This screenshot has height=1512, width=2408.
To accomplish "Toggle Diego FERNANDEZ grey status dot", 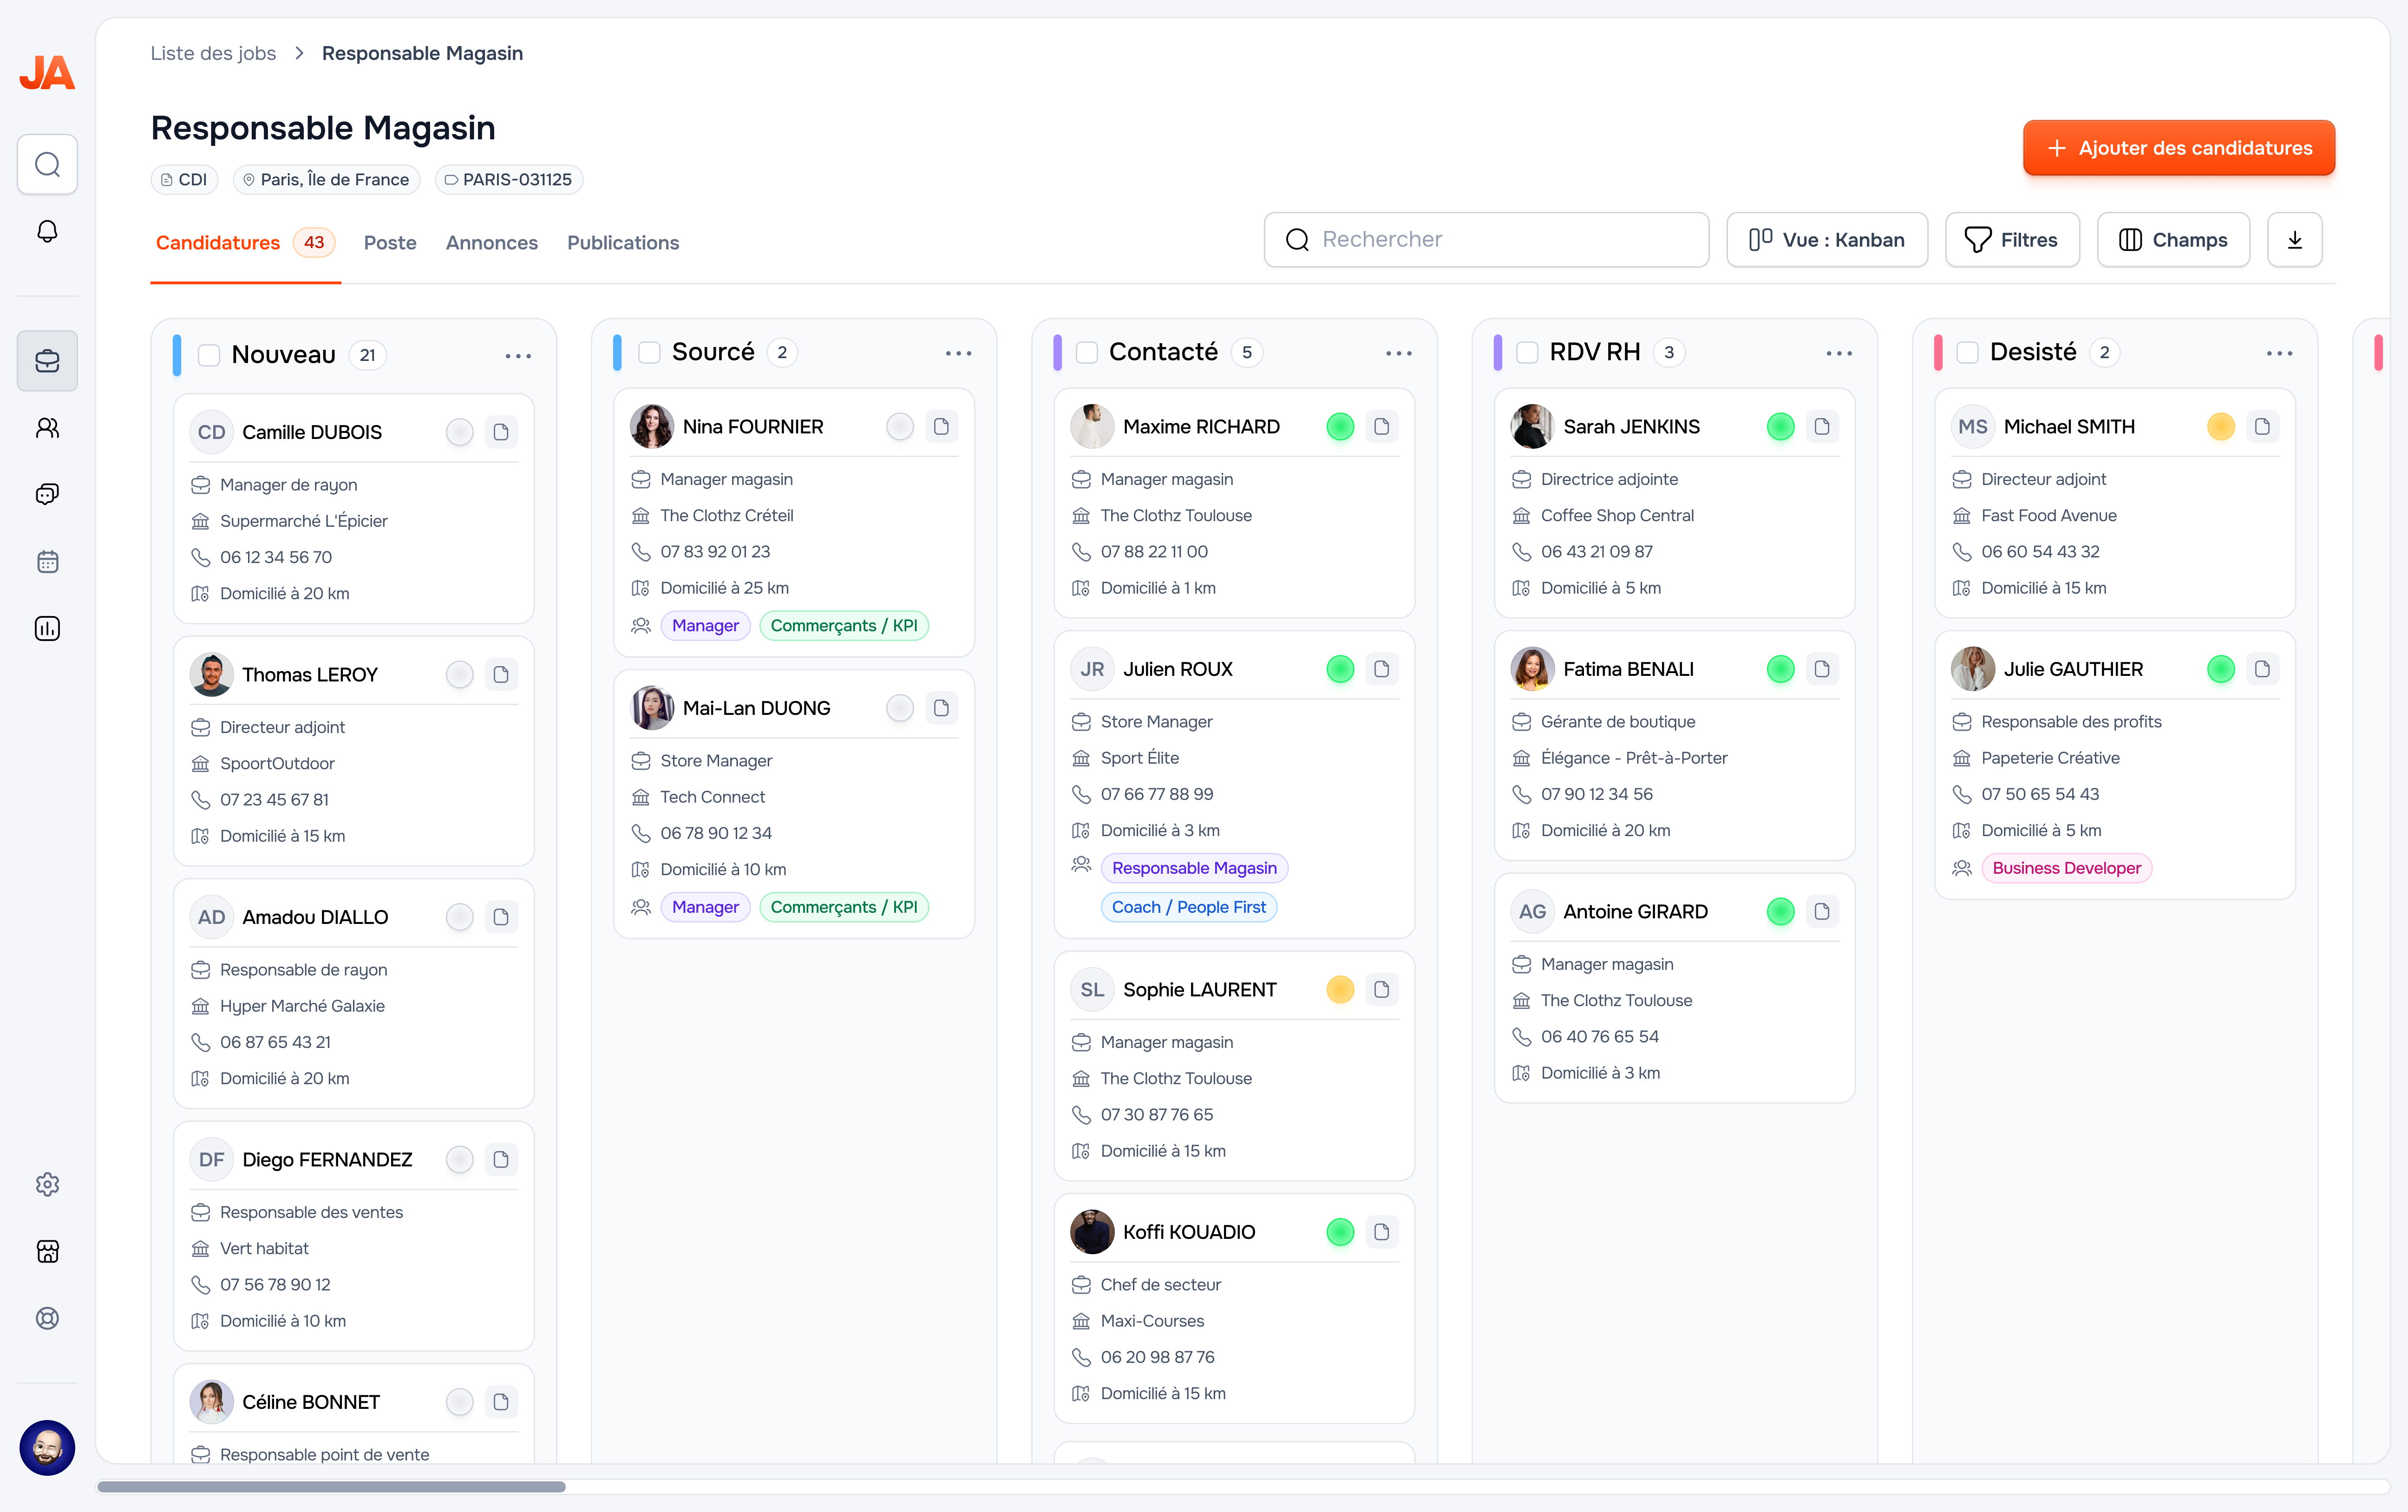I will pyautogui.click(x=459, y=1160).
